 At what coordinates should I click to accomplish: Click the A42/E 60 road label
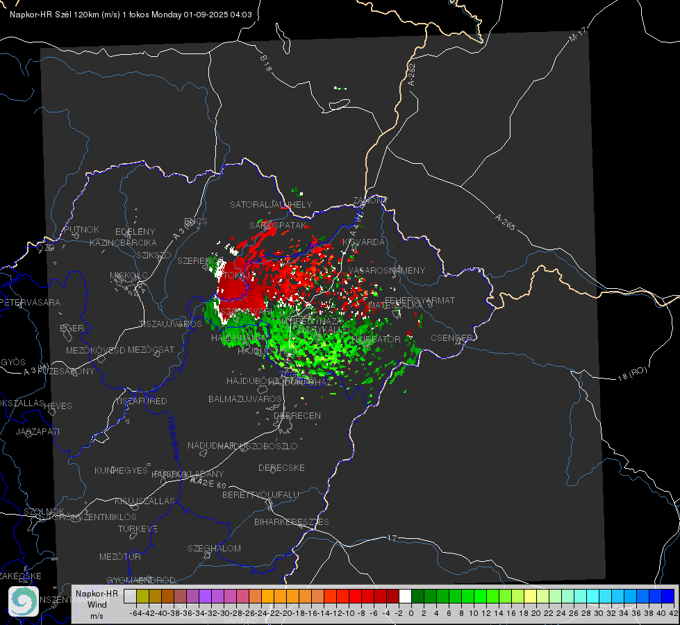(x=208, y=483)
